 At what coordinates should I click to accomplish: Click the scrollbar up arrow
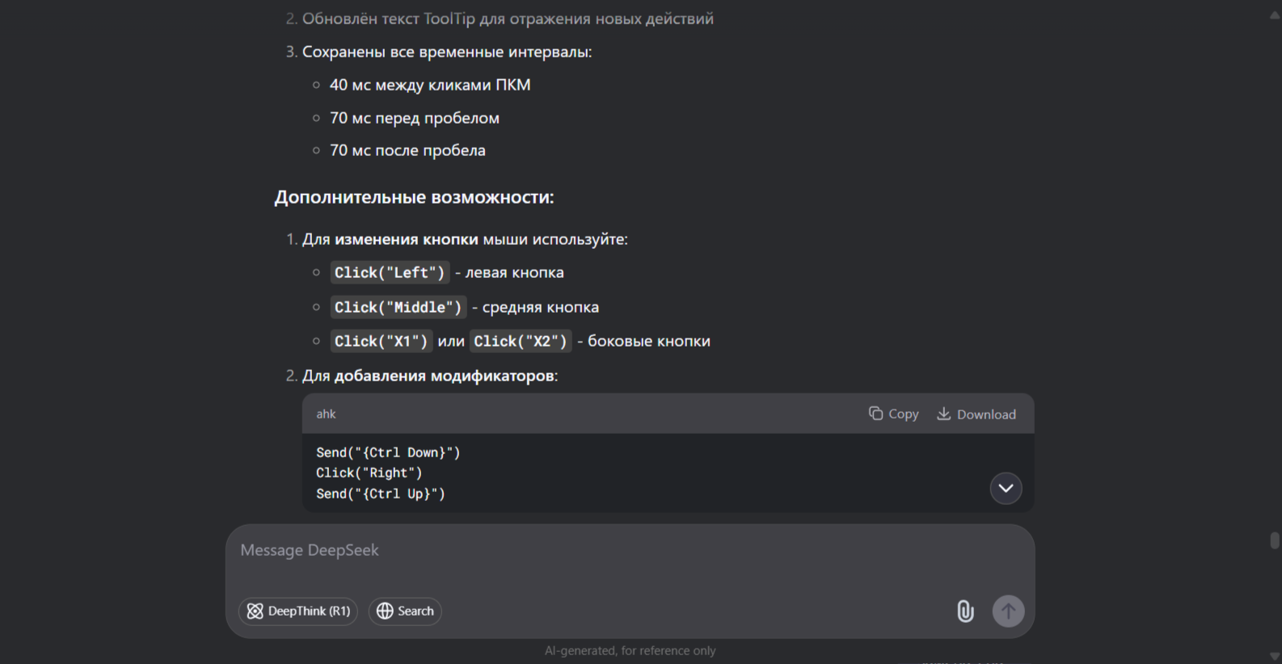[x=1275, y=15]
